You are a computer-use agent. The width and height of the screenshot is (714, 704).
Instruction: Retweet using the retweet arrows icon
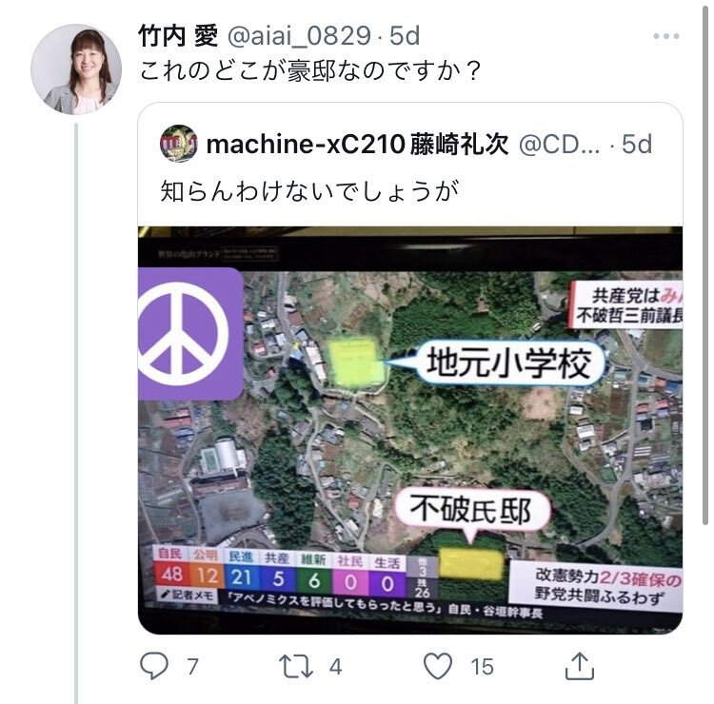[296, 666]
